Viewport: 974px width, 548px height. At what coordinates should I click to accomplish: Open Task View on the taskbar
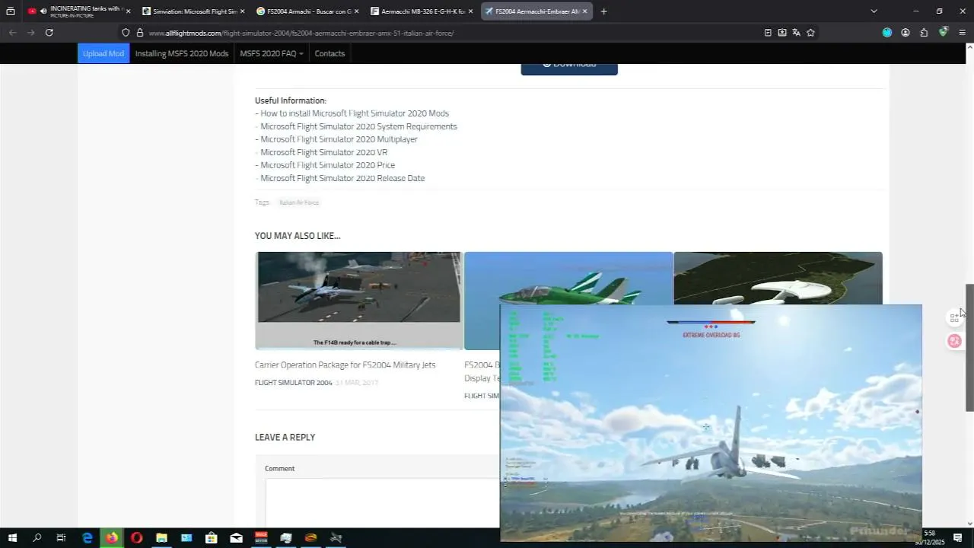pos(62,538)
